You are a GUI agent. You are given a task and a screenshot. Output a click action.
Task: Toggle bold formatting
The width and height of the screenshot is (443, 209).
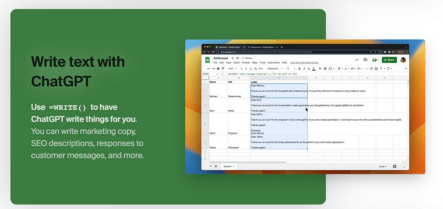pos(300,69)
